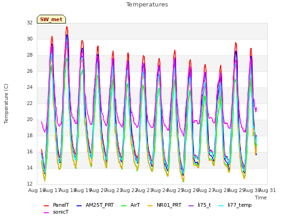
Task: Click the 20 y-axis tick label
Action: pos(29,120)
